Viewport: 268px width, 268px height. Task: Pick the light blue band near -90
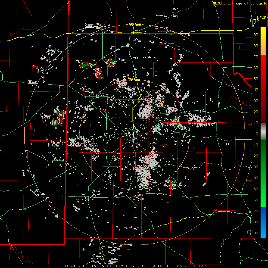click(x=263, y=232)
